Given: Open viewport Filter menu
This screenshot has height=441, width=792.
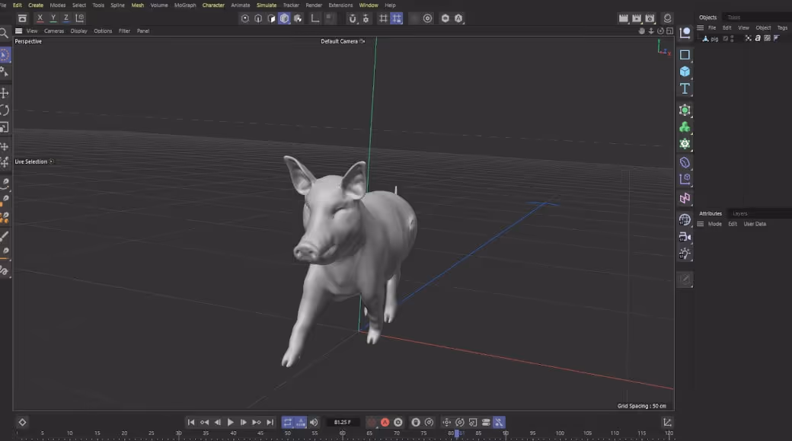Looking at the screenshot, I should click(x=124, y=30).
